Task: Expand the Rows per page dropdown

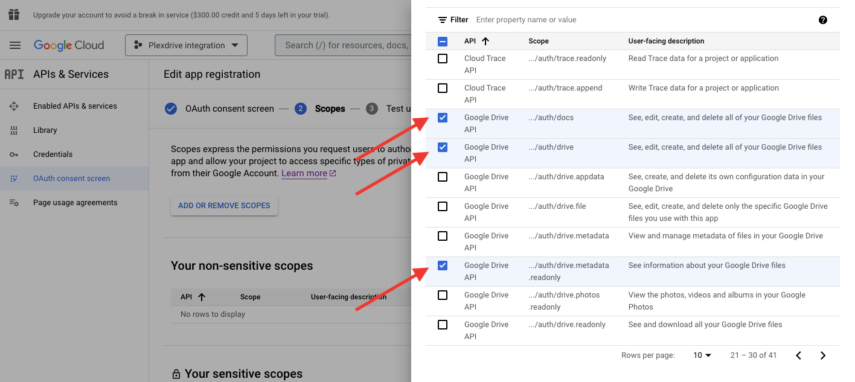Action: click(x=702, y=355)
